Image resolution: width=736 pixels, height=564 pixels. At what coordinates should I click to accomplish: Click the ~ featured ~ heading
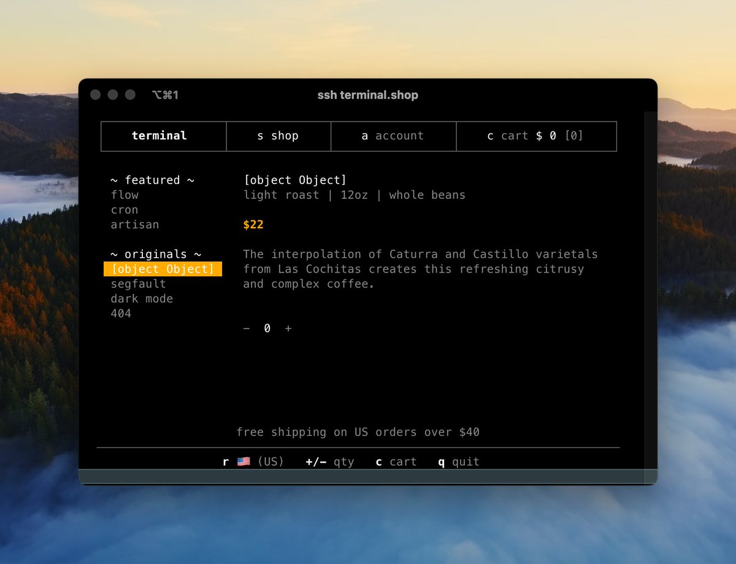[153, 180]
